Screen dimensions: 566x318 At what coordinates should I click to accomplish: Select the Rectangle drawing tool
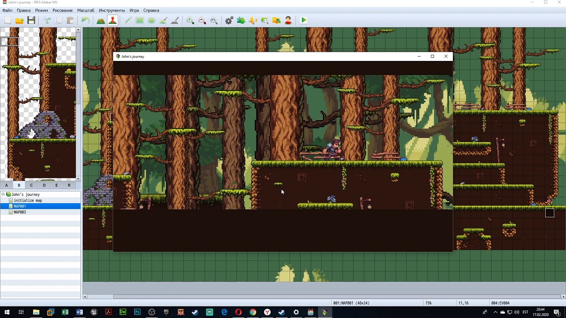(140, 20)
